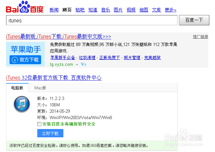215x152 pixels.
Task: Click the WinXP/Win2003/Vista/Win7/Win8 environment text
Action: coord(81,118)
